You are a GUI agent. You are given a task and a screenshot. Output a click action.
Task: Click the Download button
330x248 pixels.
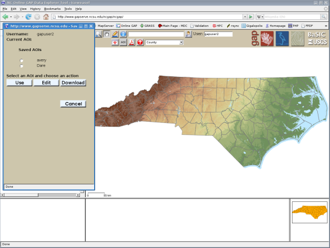[73, 83]
